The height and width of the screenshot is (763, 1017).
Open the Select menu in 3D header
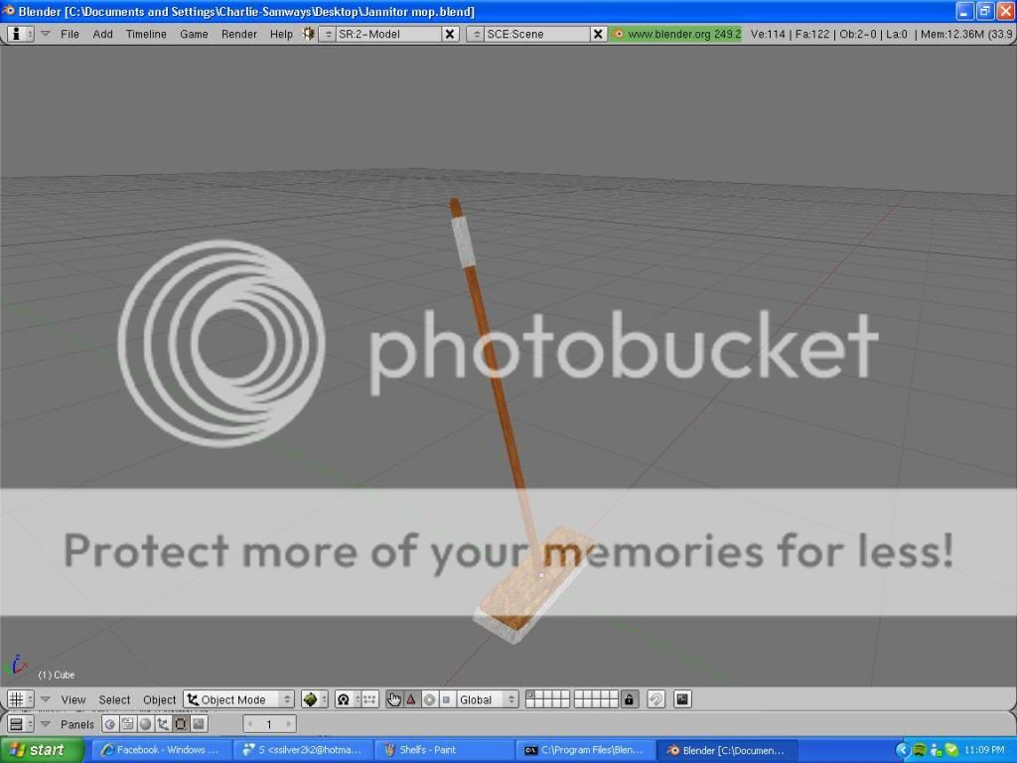pyautogui.click(x=114, y=699)
